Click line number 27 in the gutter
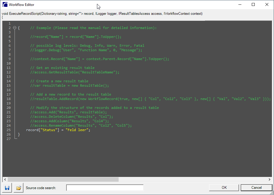 pos(9,139)
